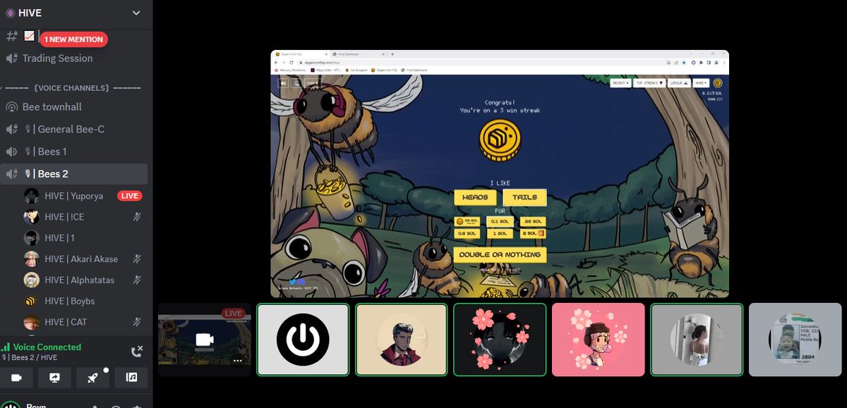Open the LEAGUE leaderboard button
The image size is (847, 408).
tap(679, 82)
